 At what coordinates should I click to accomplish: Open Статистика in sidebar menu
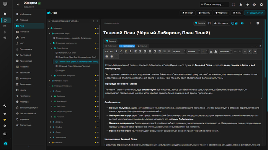pos(29,125)
